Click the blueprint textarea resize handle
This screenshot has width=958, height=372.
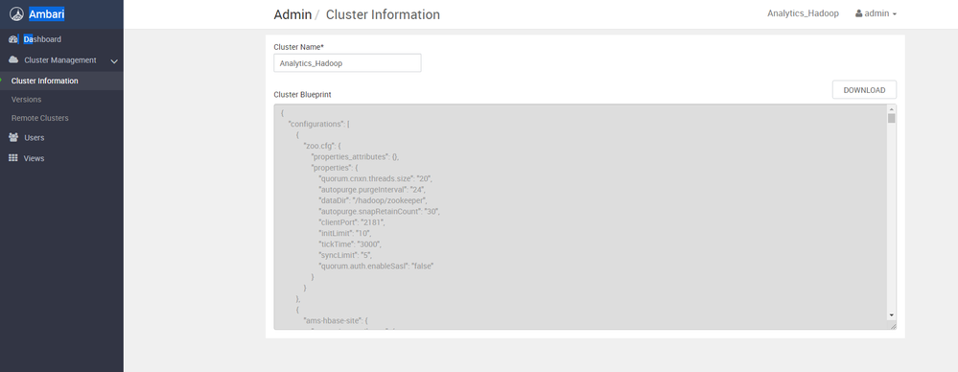click(892, 326)
